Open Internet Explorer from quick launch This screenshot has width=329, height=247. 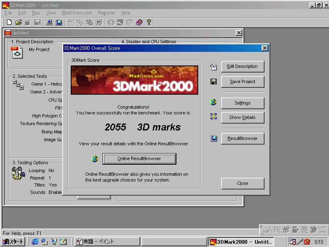35,242
